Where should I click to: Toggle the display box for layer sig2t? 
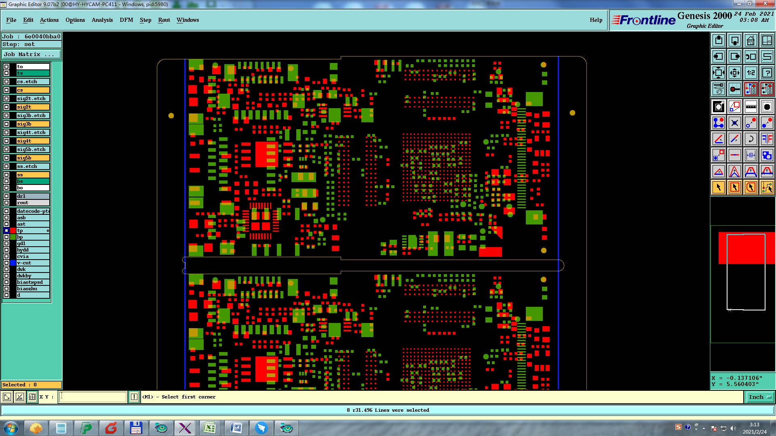coord(6,107)
